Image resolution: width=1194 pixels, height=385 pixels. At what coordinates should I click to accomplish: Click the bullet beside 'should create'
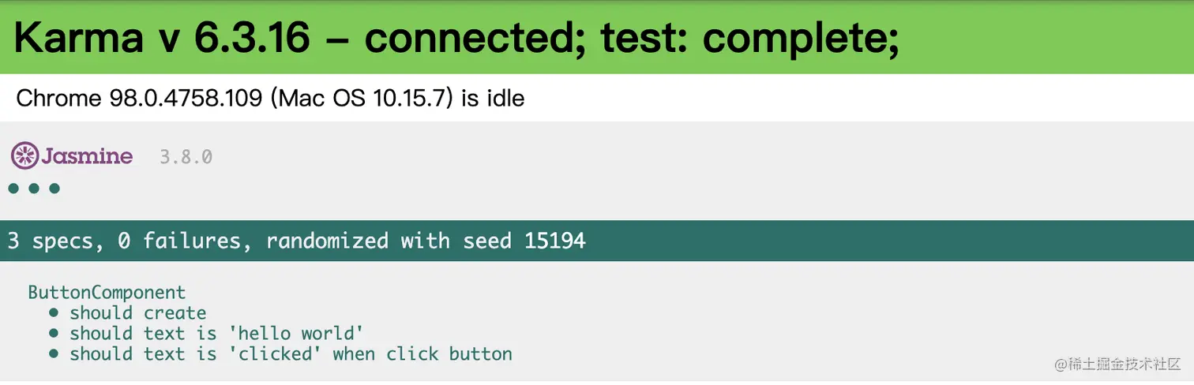(x=54, y=313)
